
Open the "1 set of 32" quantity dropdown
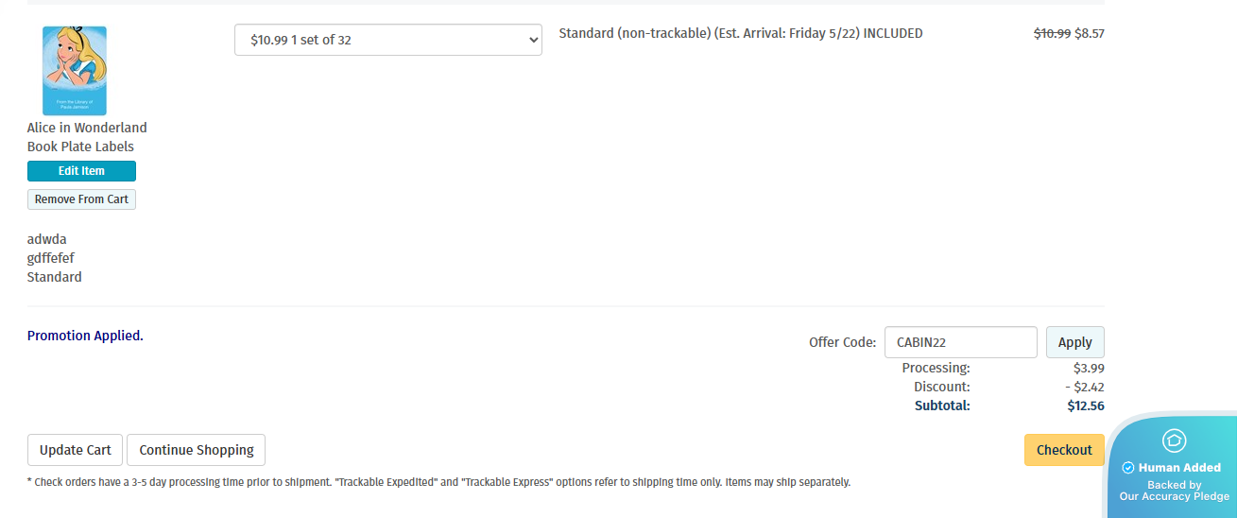click(x=388, y=40)
